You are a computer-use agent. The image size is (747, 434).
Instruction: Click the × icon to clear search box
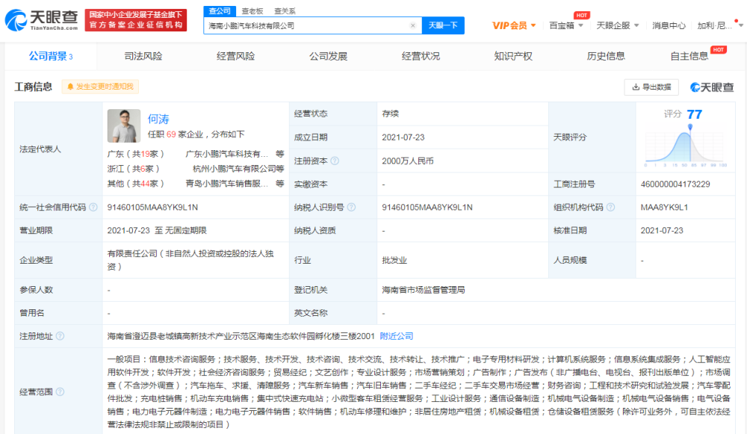[413, 25]
